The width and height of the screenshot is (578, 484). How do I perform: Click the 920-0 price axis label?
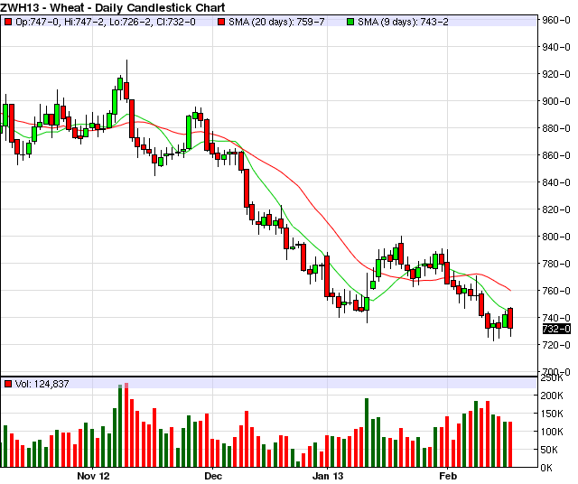[556, 74]
